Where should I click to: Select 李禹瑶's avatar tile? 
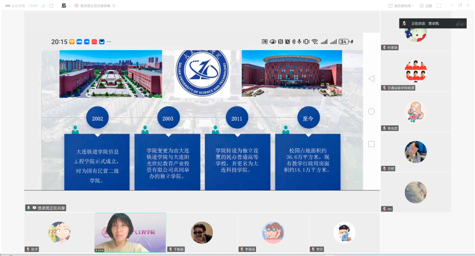(273, 232)
